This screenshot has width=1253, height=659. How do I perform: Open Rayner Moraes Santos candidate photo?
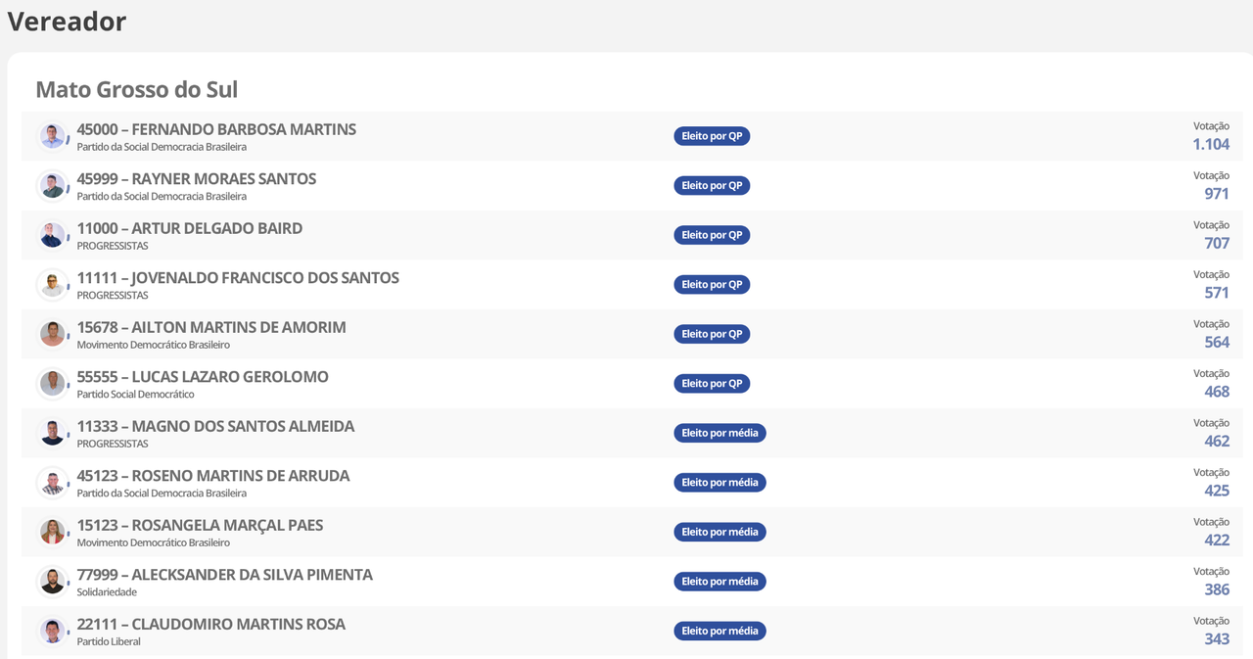(53, 185)
